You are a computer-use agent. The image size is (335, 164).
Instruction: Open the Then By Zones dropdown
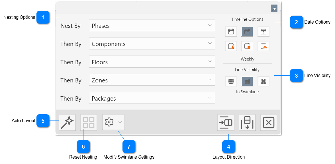152,80
